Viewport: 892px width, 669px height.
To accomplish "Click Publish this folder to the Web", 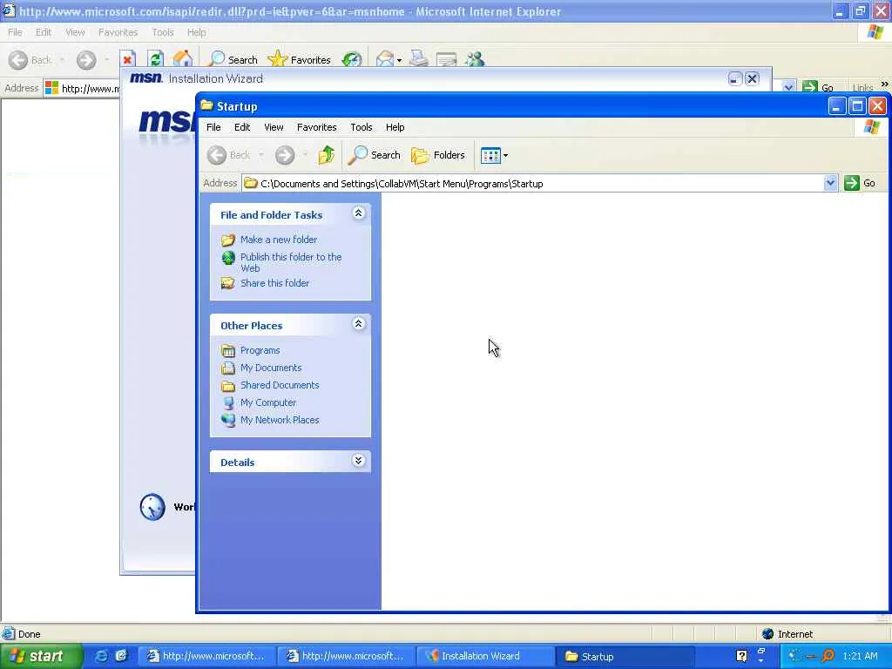I will pyautogui.click(x=291, y=262).
